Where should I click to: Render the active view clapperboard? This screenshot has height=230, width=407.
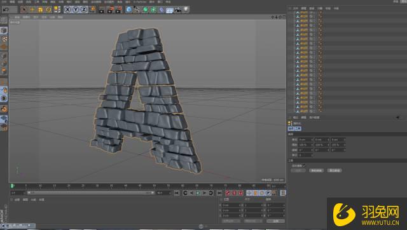[x=102, y=10]
